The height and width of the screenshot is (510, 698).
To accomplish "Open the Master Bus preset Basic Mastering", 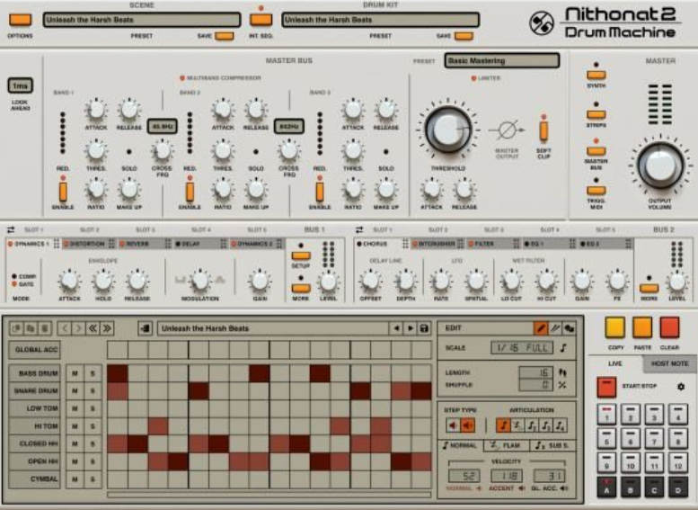I will click(x=501, y=60).
